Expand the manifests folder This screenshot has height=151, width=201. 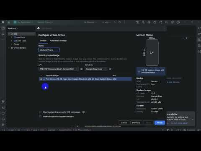[x=12, y=37]
